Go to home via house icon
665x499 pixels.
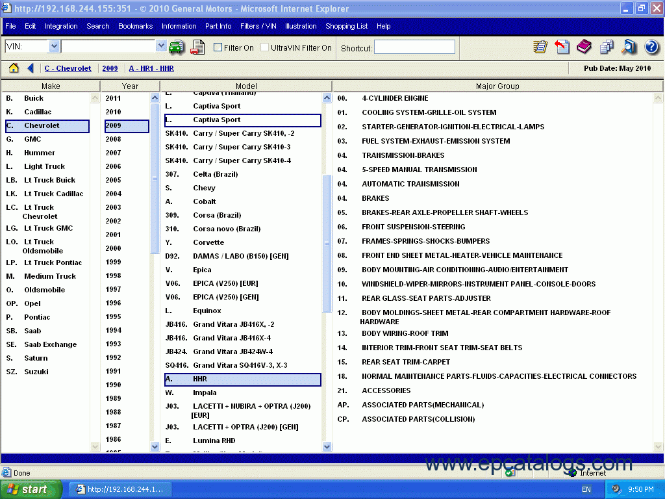14,68
